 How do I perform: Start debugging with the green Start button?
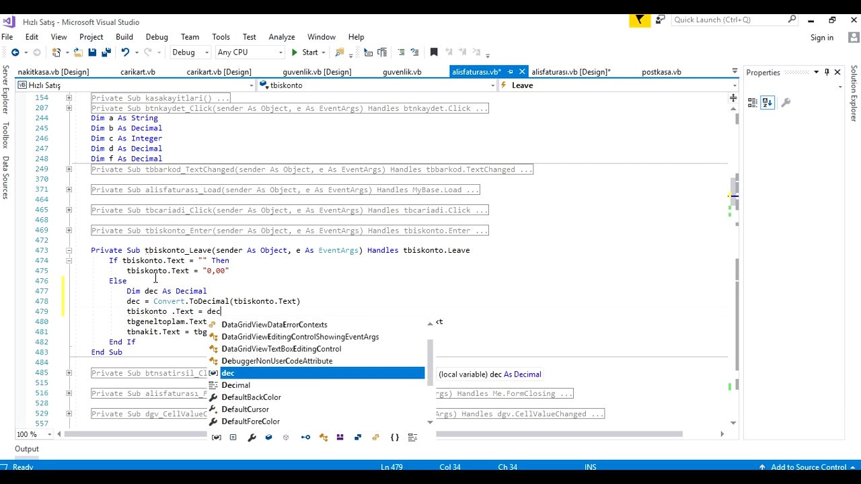tap(304, 52)
